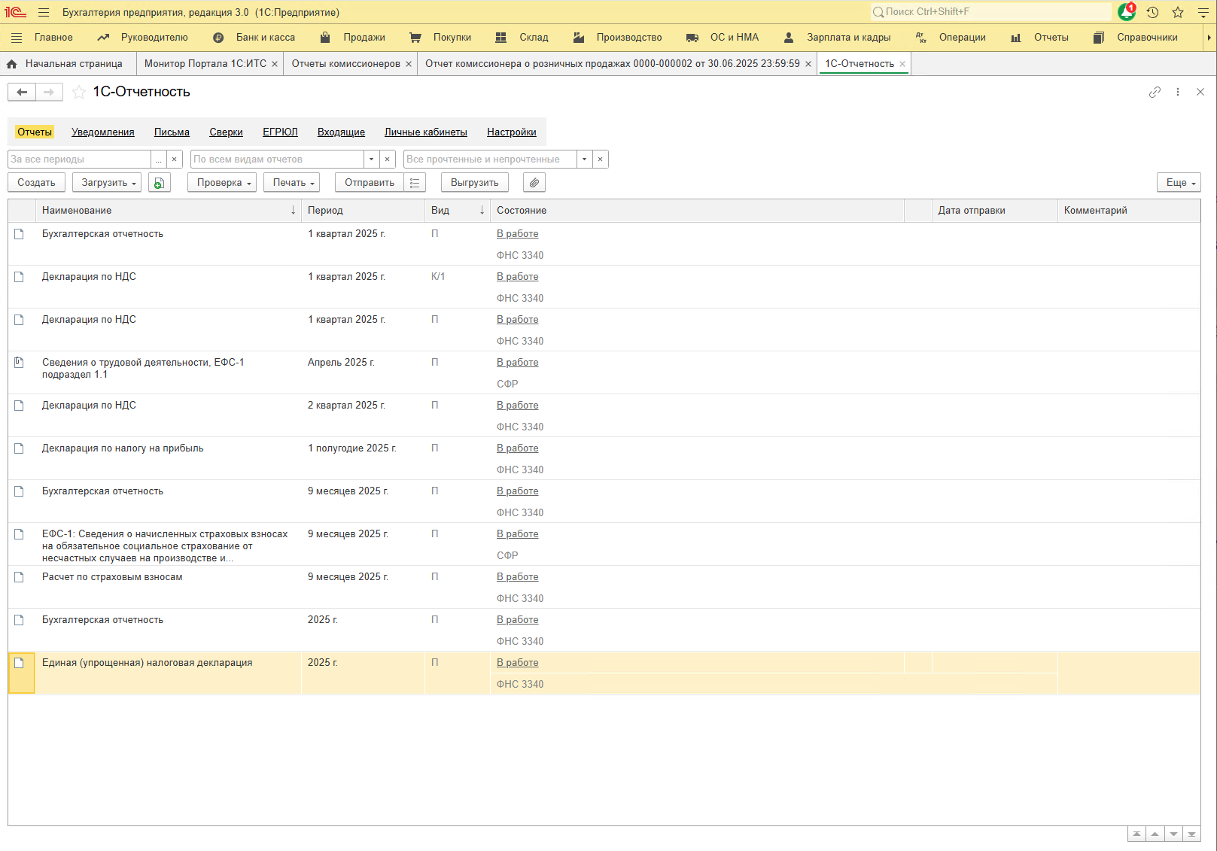Viewport: 1217px width, 851px height.
Task: Go back with the left arrow
Action: pyautogui.click(x=22, y=92)
